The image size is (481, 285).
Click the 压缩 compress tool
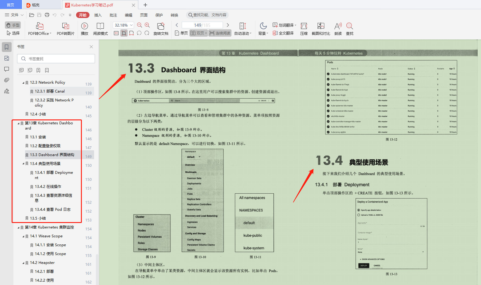click(304, 29)
